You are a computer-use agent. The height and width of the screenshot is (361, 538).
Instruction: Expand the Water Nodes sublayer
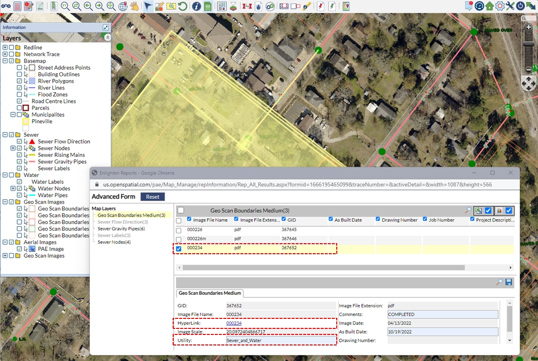(x=13, y=189)
